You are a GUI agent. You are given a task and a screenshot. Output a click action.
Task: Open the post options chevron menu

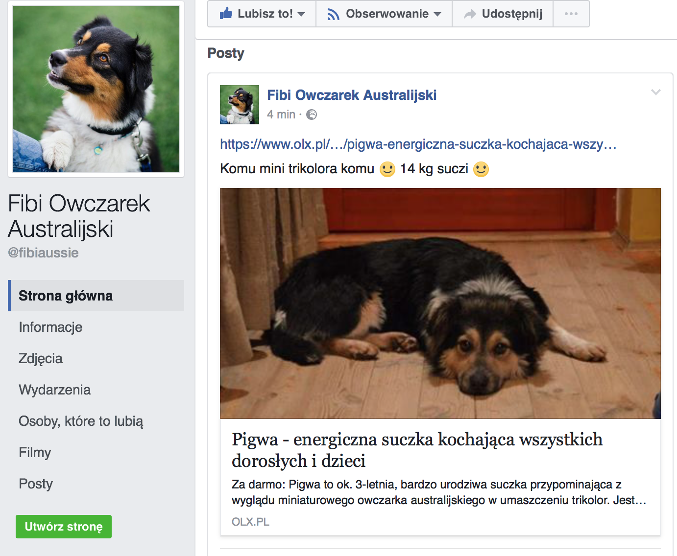click(656, 92)
